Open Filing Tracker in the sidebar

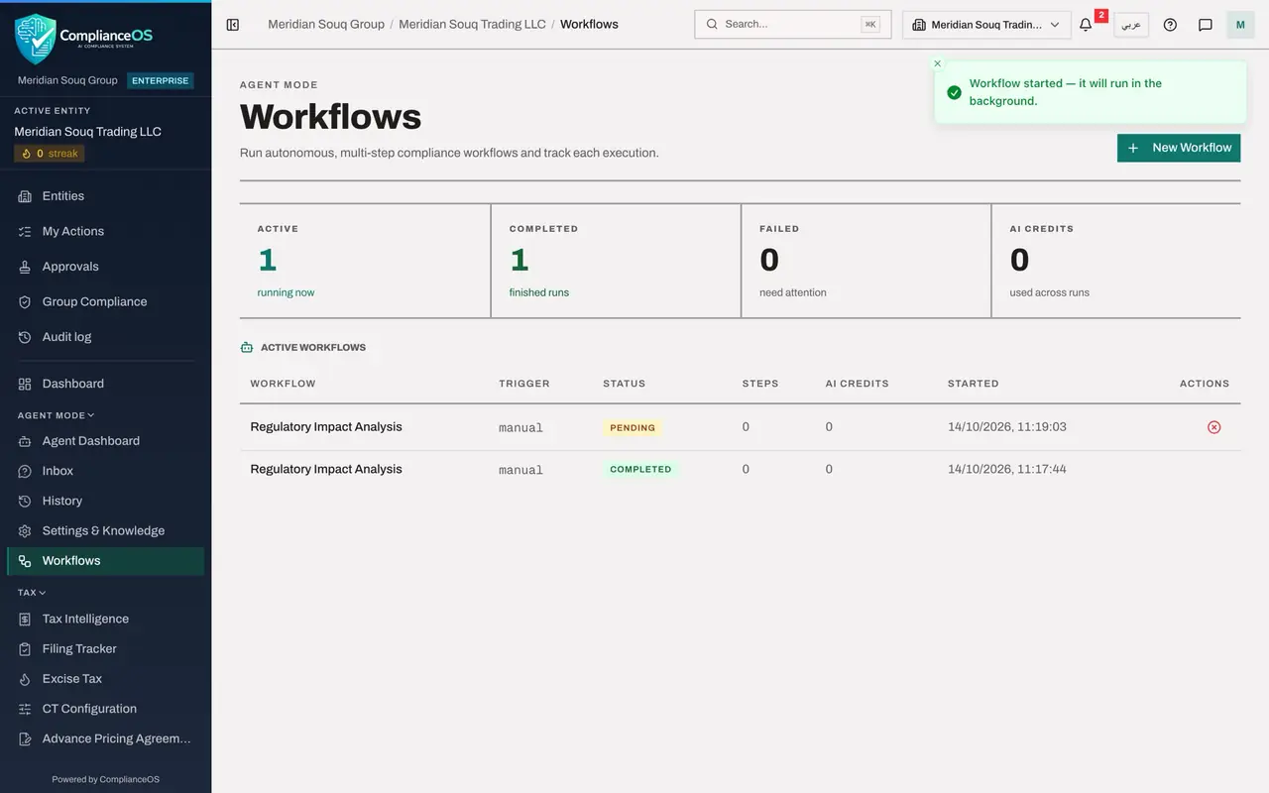coord(105,648)
